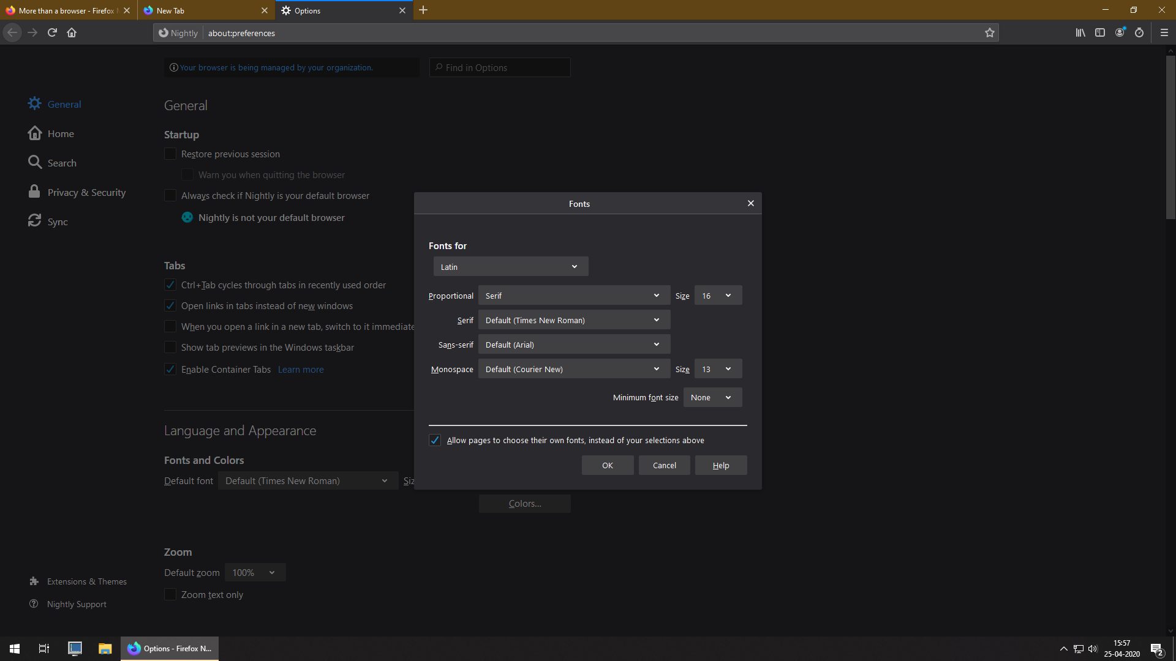
Task: Expand the Latin language dropdown
Action: coord(511,267)
